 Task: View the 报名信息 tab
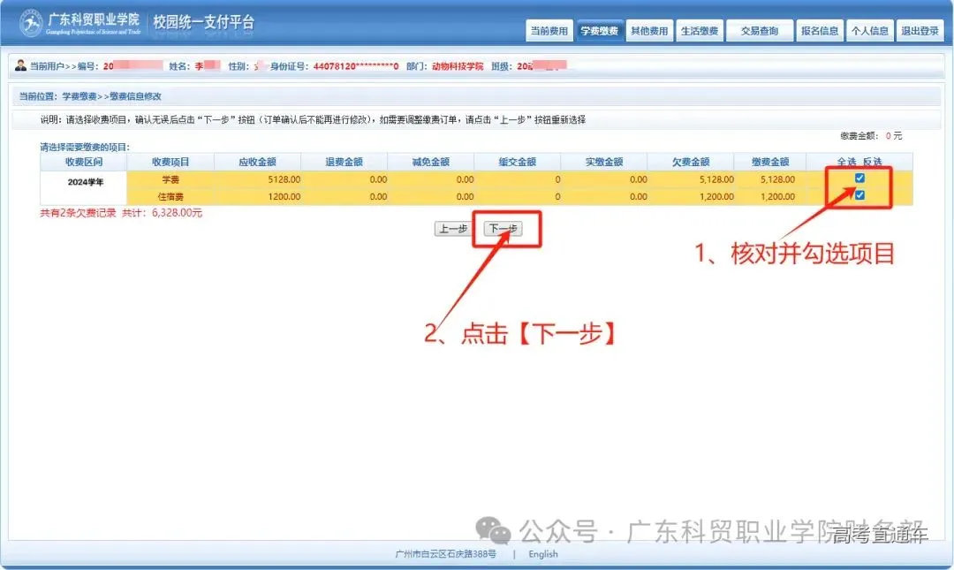coord(819,29)
